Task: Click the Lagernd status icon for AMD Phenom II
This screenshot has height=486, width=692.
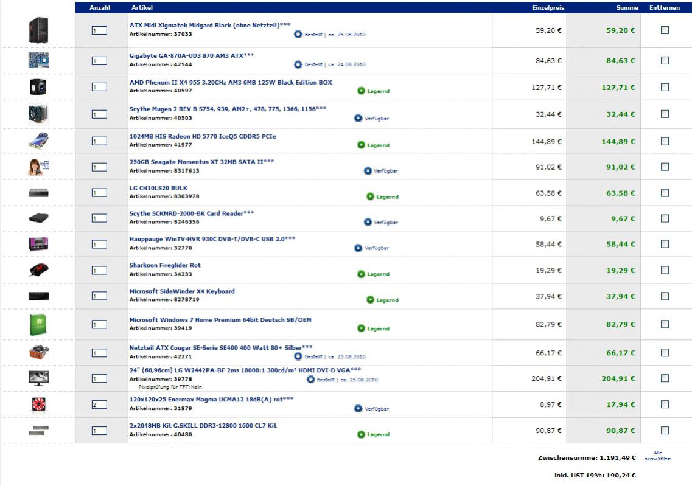Action: click(361, 91)
